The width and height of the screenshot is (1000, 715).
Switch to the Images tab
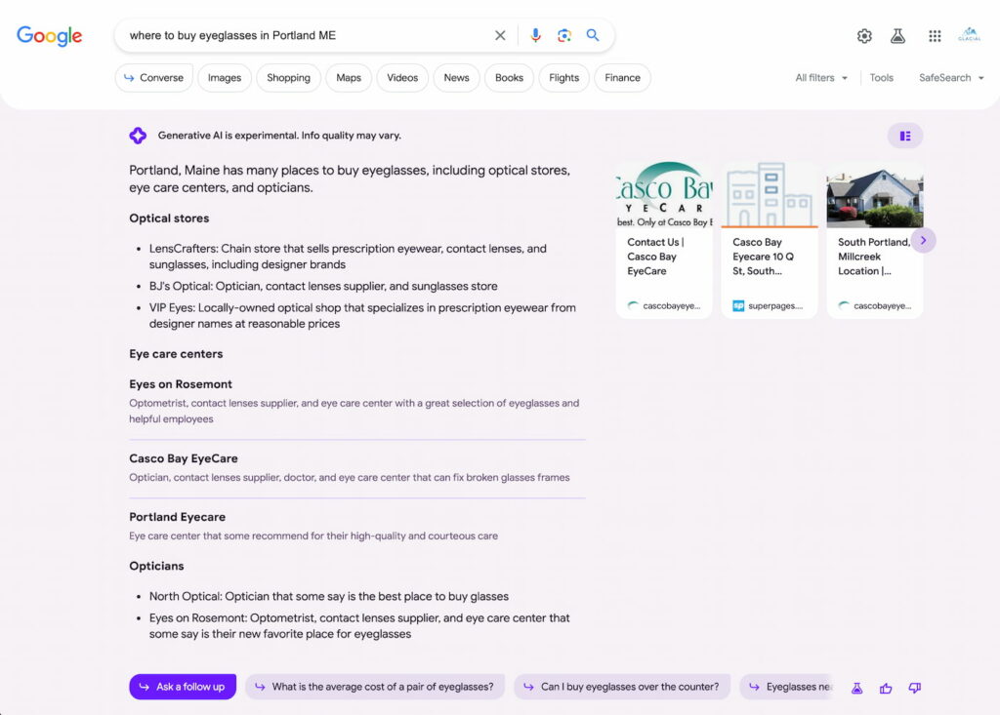[x=225, y=78]
